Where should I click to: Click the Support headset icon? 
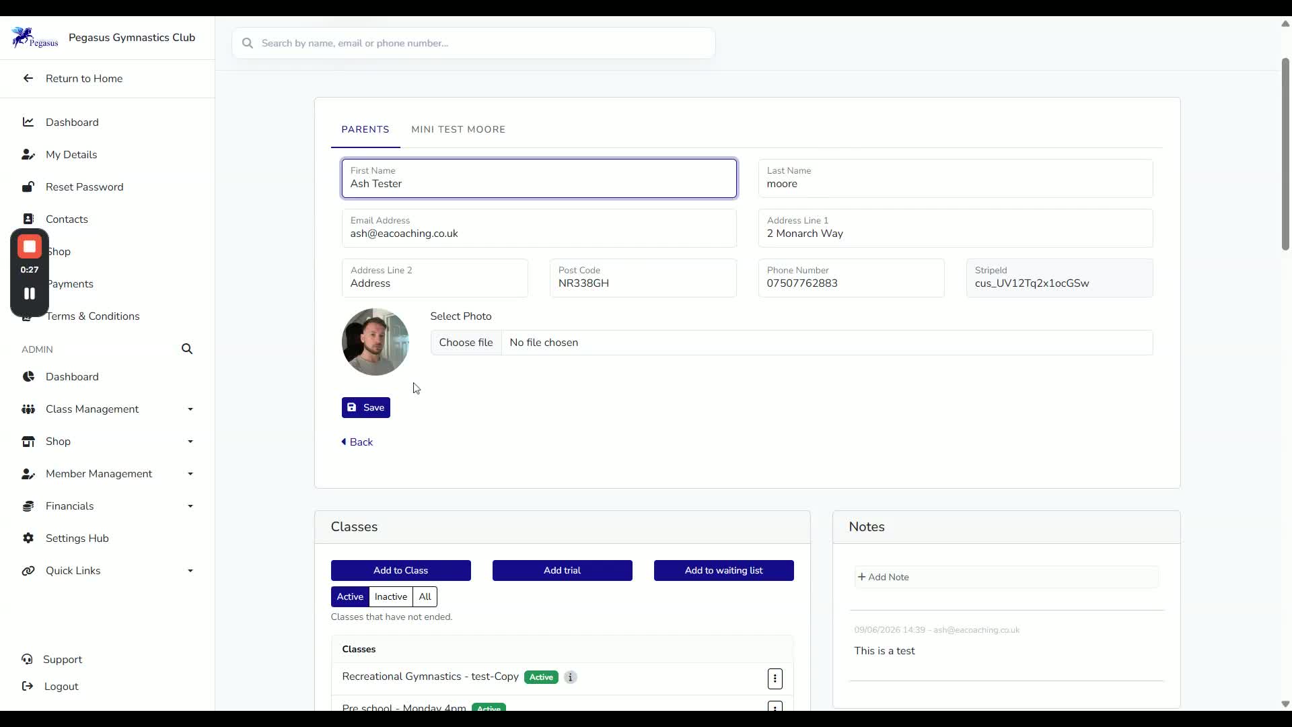click(x=28, y=659)
